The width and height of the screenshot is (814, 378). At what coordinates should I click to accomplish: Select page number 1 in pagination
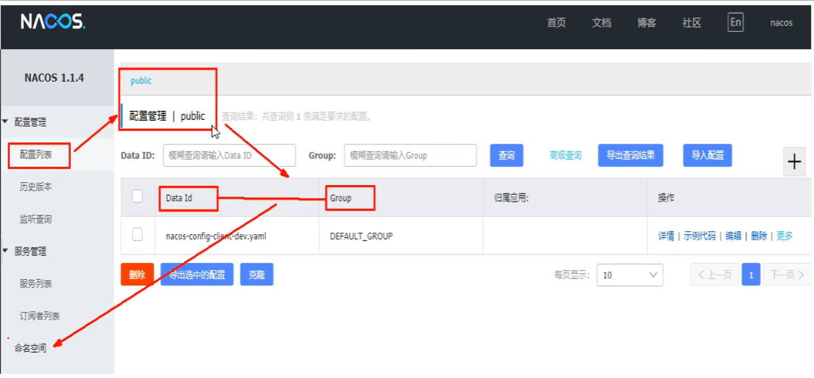(750, 275)
